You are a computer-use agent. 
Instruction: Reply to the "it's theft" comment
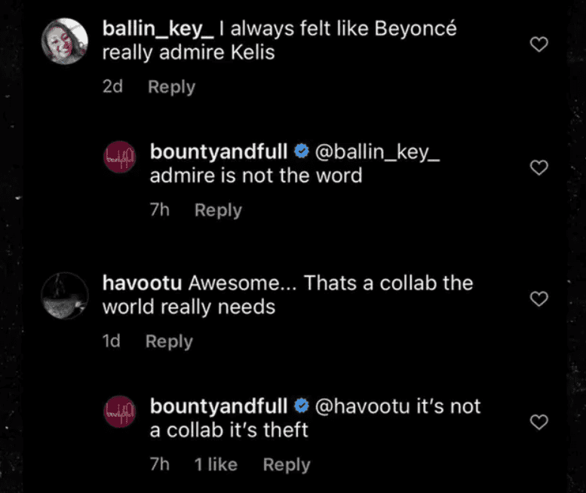point(287,464)
